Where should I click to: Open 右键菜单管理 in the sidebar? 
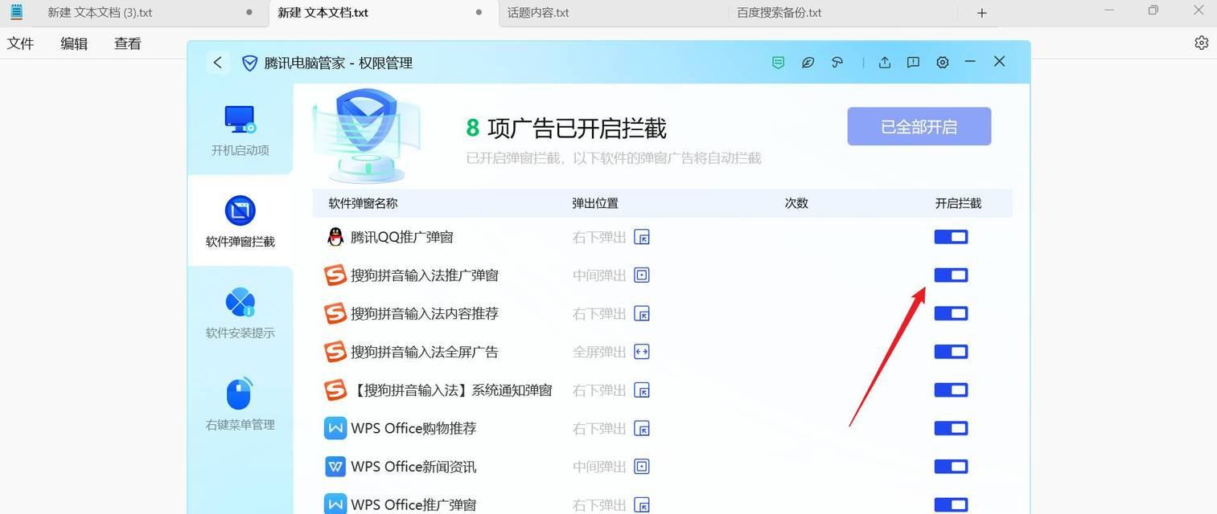(240, 405)
